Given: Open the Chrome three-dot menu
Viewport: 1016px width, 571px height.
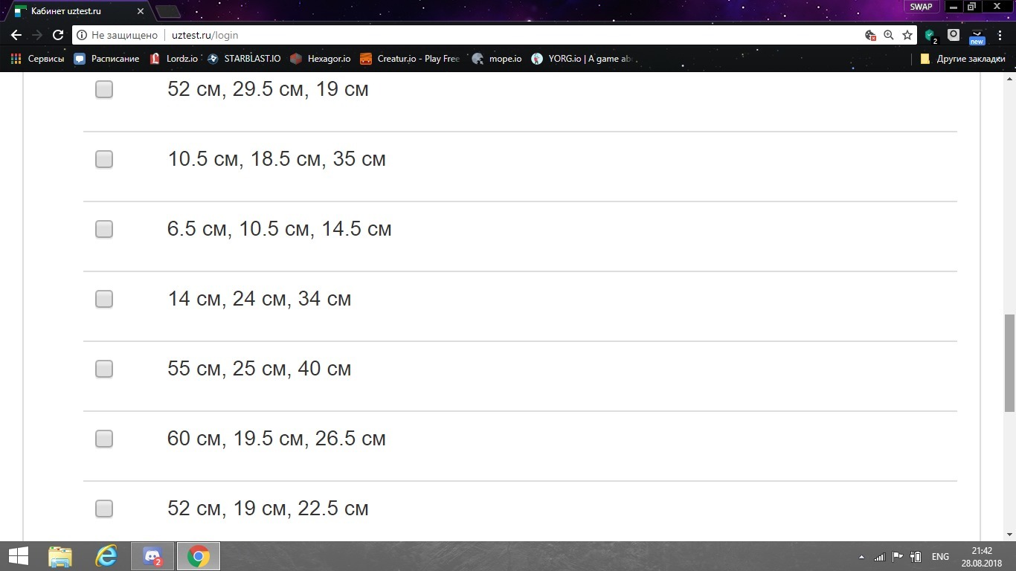Looking at the screenshot, I should coord(1000,35).
